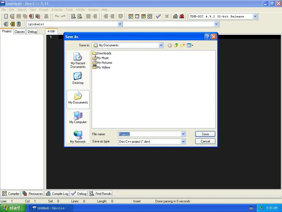The image size is (282, 212).
Task: Expand the Save in location dropdown
Action: 161,45
